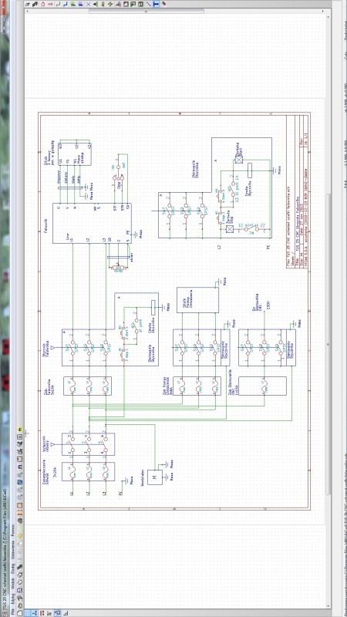Click the yellow Undo arrow icon
This screenshot has width=347, height=617.
point(20,537)
